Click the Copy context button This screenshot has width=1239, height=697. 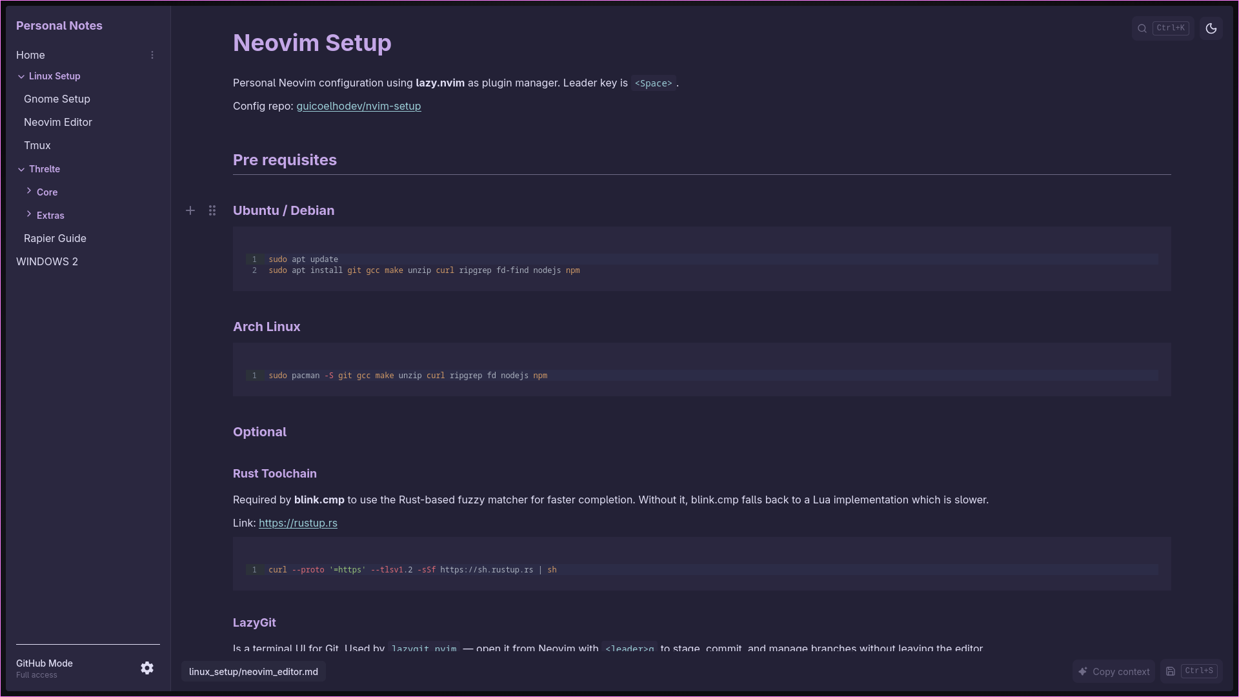pos(1114,671)
